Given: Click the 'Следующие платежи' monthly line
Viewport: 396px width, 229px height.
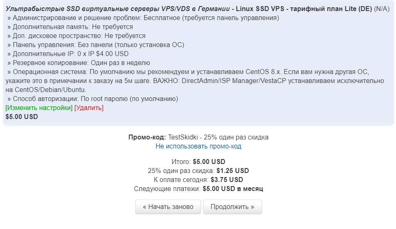Looking at the screenshot, I should point(198,189).
